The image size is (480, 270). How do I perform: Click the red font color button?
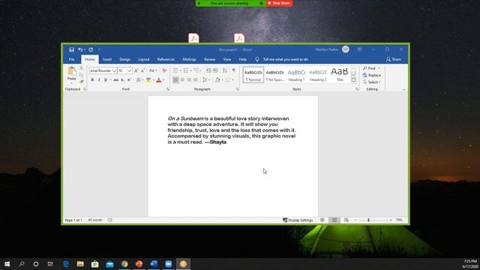(158, 80)
